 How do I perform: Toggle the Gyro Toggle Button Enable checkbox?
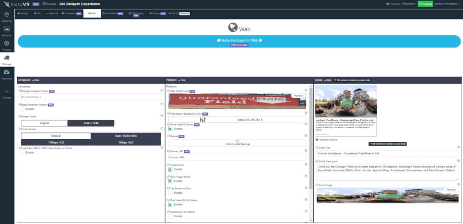pyautogui.click(x=170, y=181)
